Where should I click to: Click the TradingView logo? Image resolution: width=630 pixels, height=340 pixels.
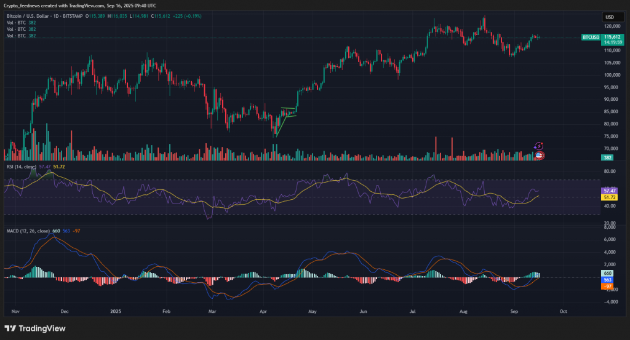point(34,328)
